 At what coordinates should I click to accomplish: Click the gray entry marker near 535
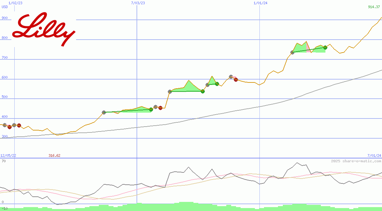point(170,92)
